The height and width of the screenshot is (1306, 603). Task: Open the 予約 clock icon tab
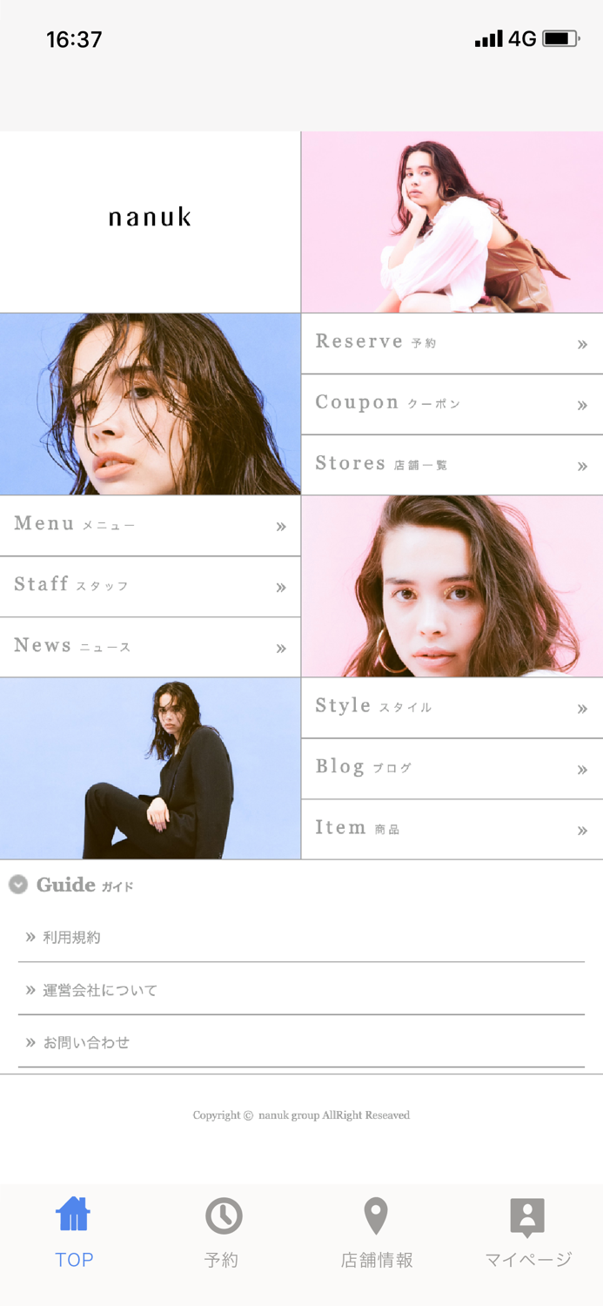pyautogui.click(x=224, y=1215)
